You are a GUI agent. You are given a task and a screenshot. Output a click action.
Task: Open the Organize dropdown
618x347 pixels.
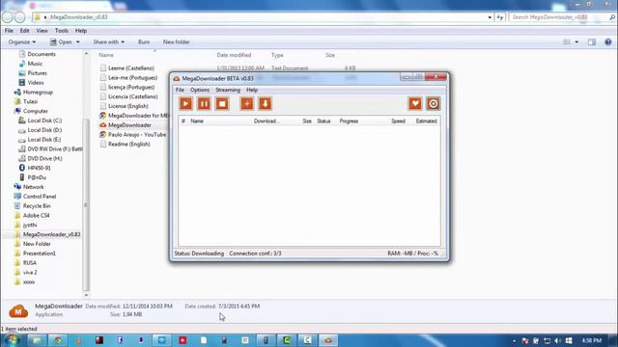(x=21, y=42)
